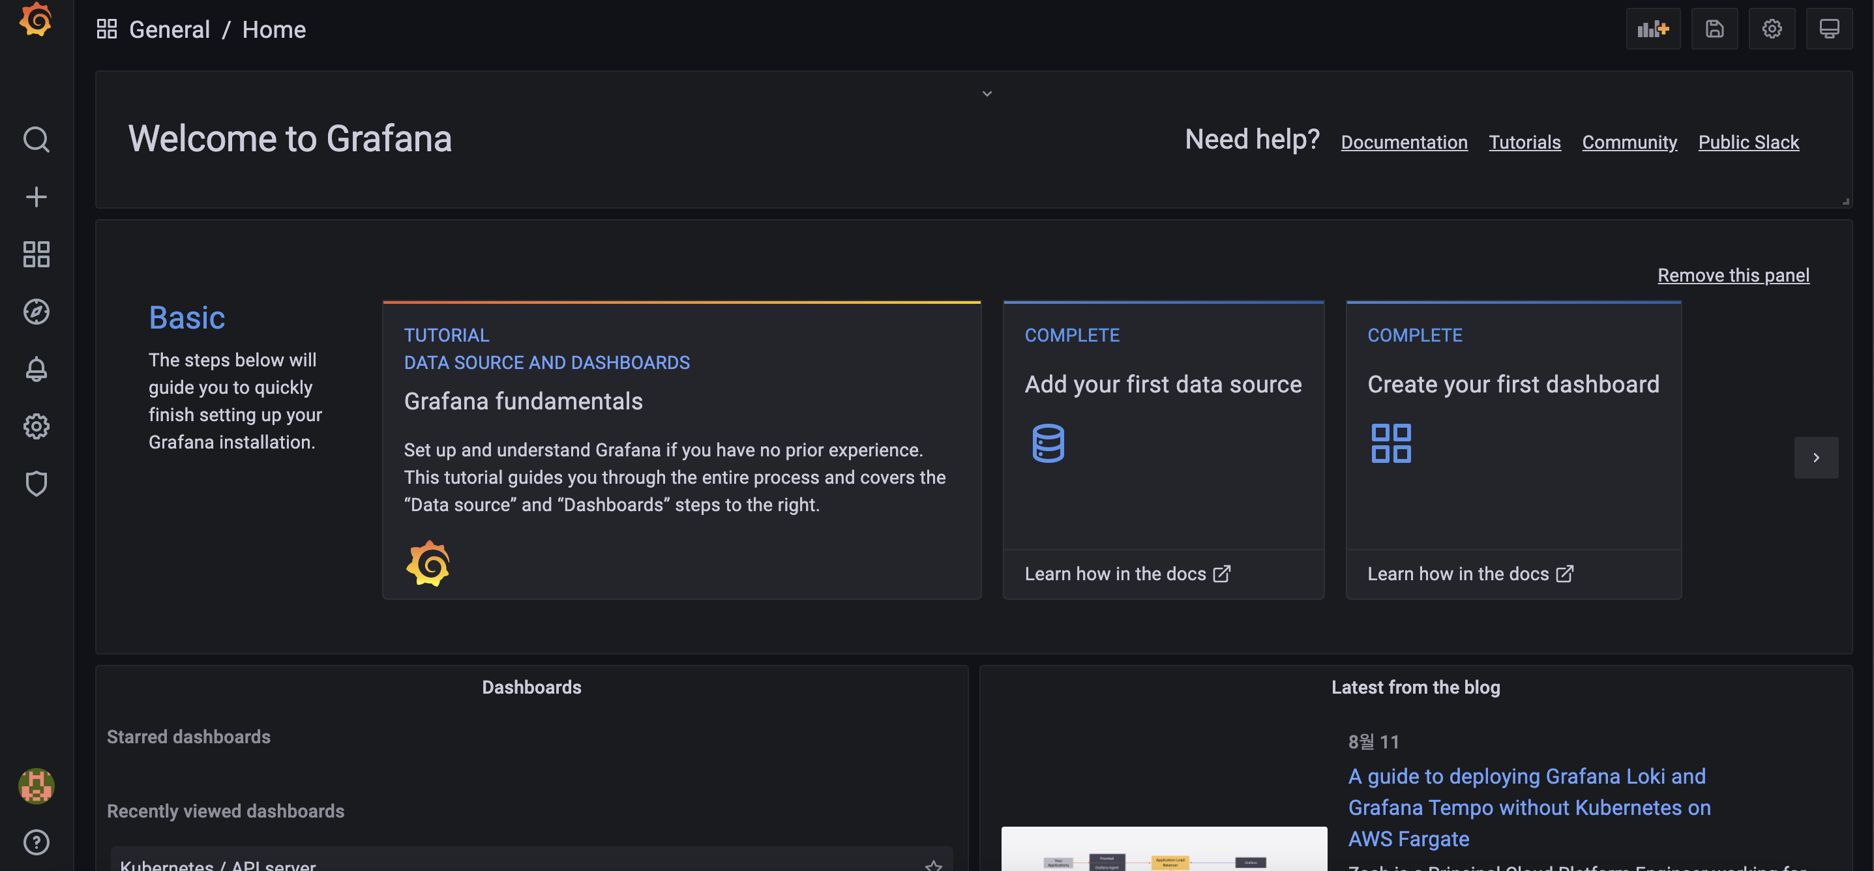Open the Dashboards grid icon in sidebar
The image size is (1874, 871).
click(x=37, y=254)
